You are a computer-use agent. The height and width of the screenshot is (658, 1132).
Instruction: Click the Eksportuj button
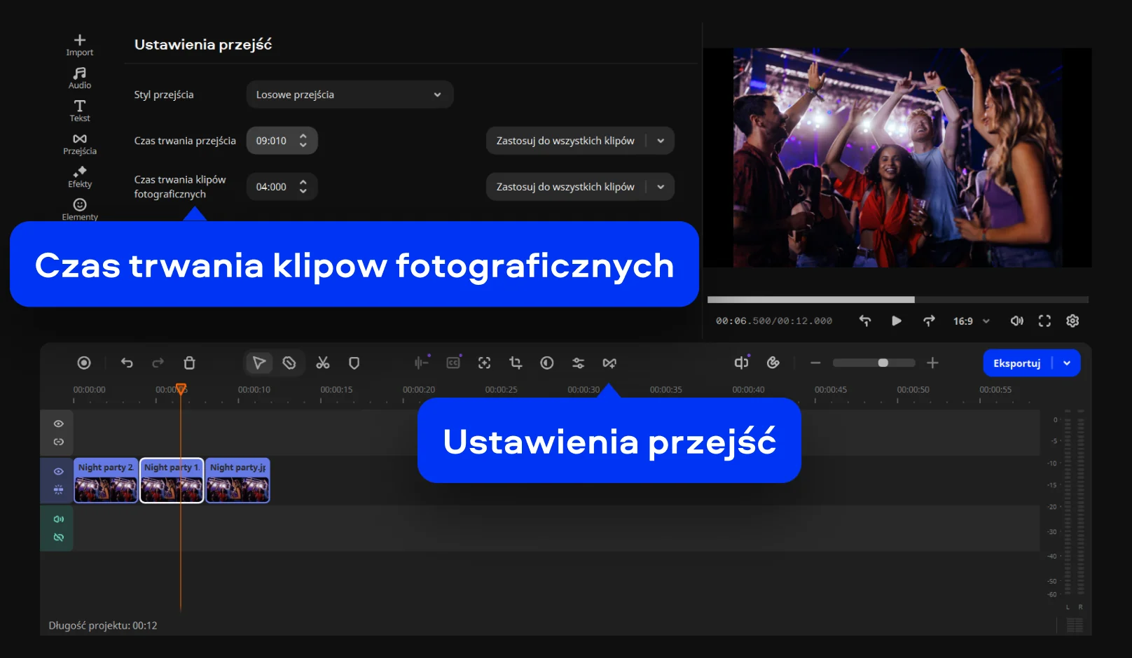pyautogui.click(x=1016, y=363)
